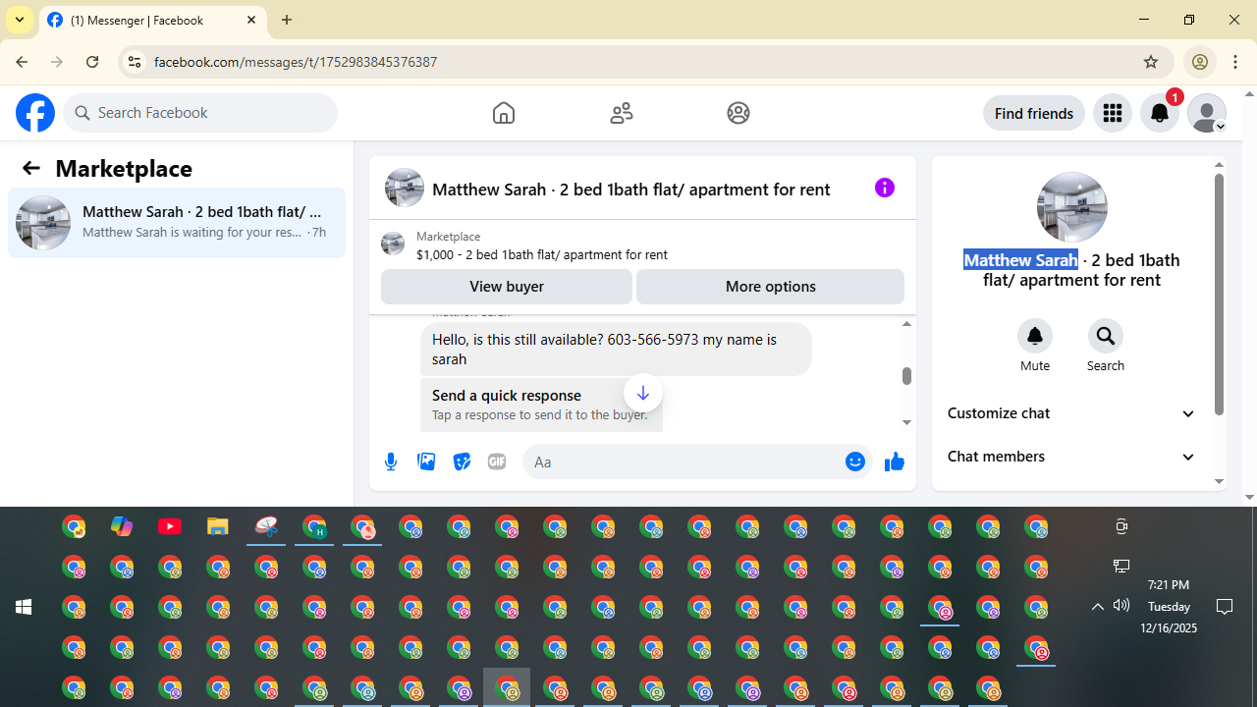1257x707 pixels.
Task: Bookmark this tab with star icon
Action: pyautogui.click(x=1151, y=62)
